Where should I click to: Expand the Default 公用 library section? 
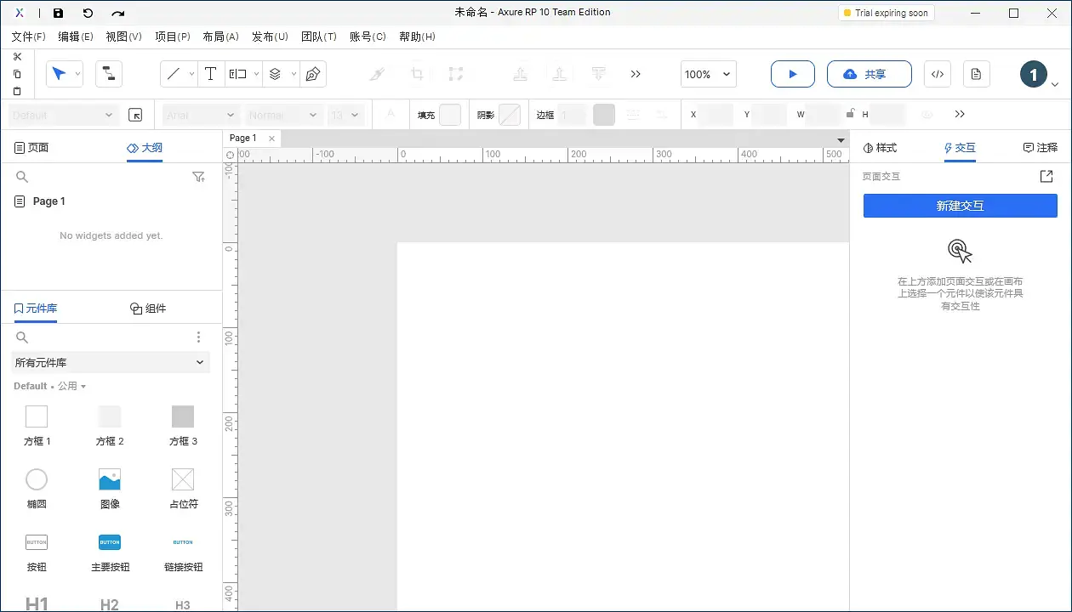point(49,385)
